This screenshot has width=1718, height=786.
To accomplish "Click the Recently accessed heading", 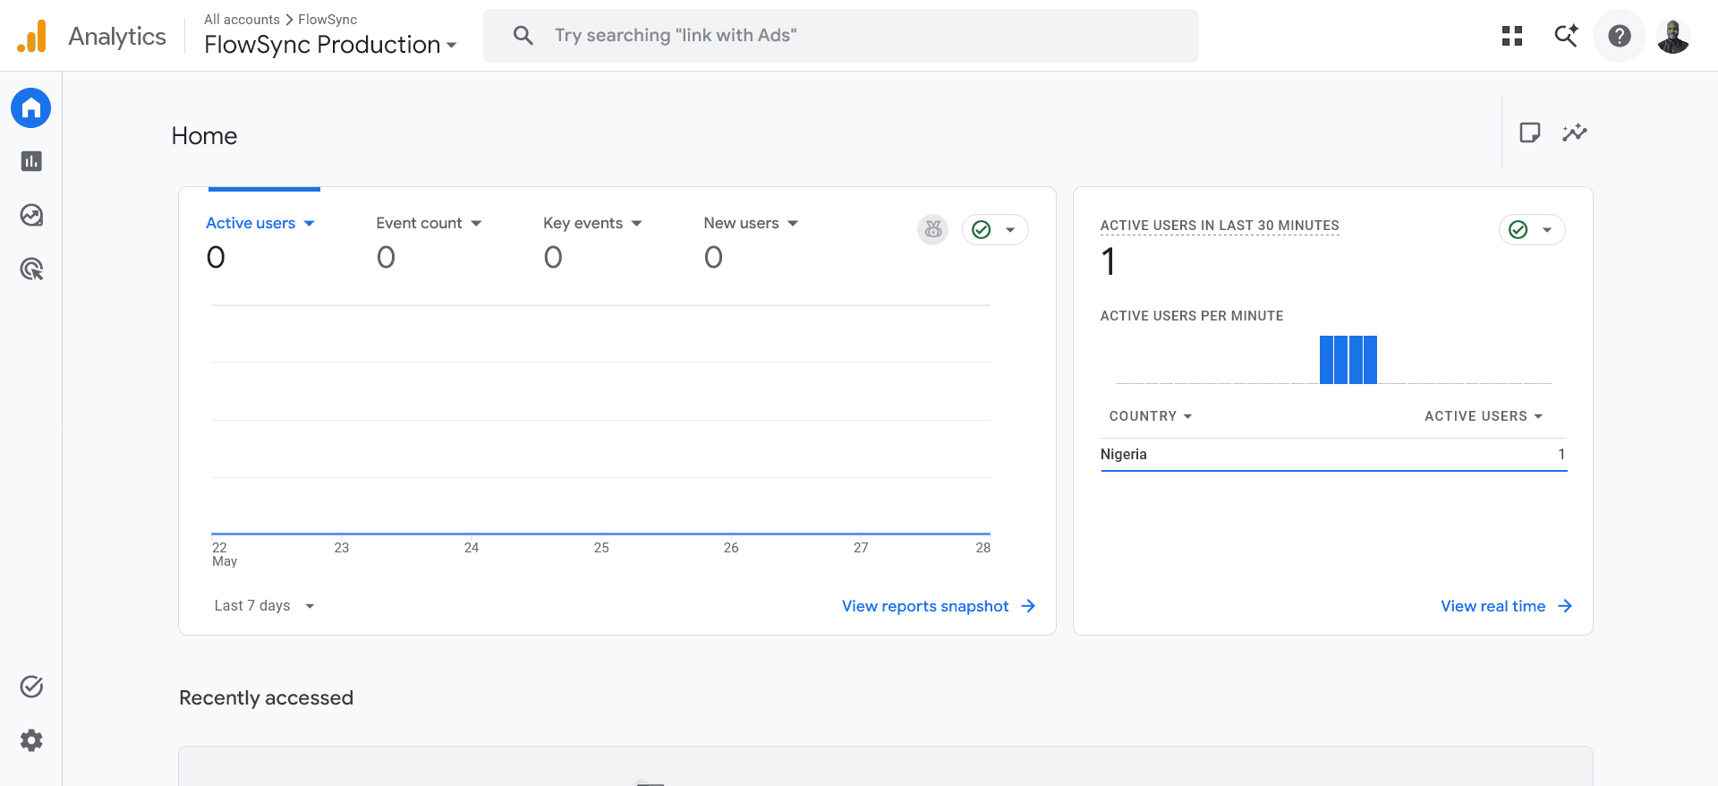I will [x=266, y=697].
